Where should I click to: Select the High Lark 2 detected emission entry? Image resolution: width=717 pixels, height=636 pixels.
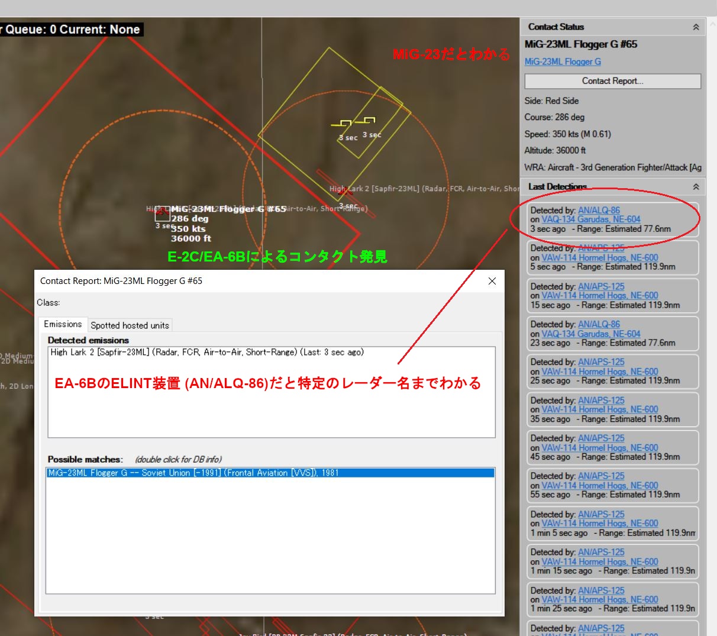(207, 352)
